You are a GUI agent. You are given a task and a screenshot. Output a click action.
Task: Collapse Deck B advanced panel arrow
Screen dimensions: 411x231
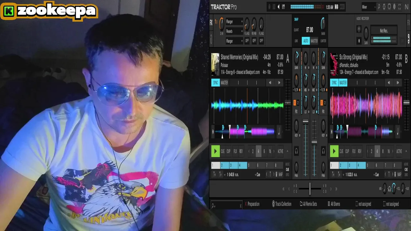coord(406,151)
